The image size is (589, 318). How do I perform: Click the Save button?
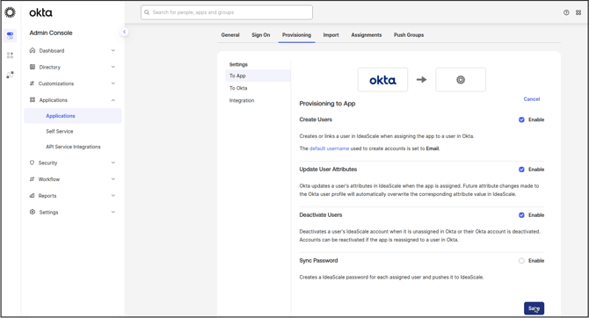(534, 308)
